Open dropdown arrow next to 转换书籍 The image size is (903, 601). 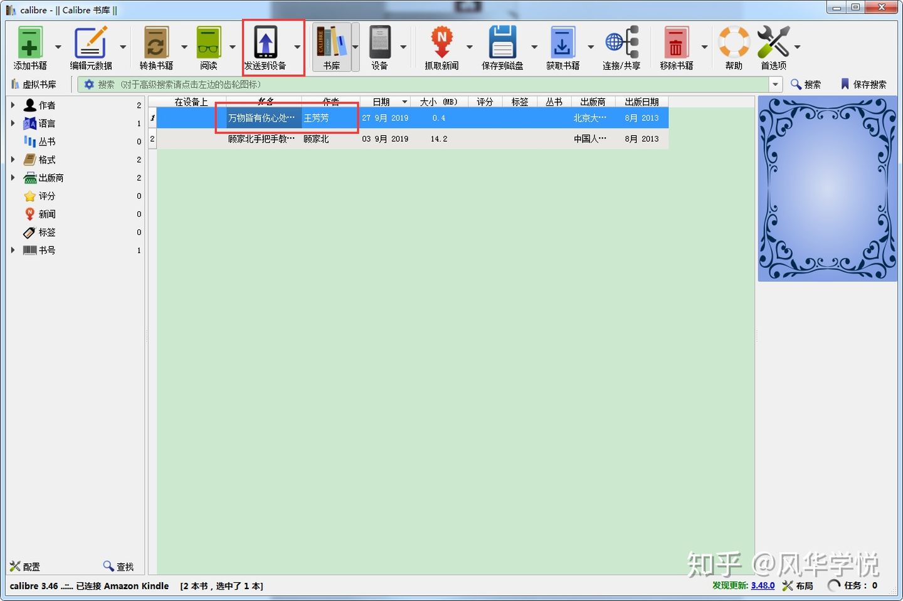click(184, 47)
